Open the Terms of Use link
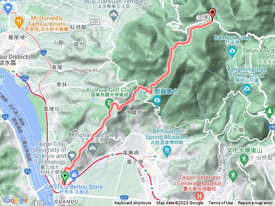The height and width of the screenshot is (206, 275). tap(220, 203)
